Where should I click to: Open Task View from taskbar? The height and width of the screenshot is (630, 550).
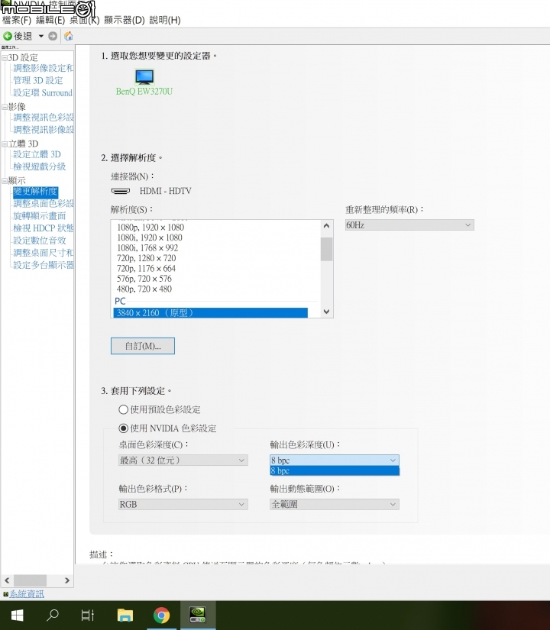[x=87, y=615]
